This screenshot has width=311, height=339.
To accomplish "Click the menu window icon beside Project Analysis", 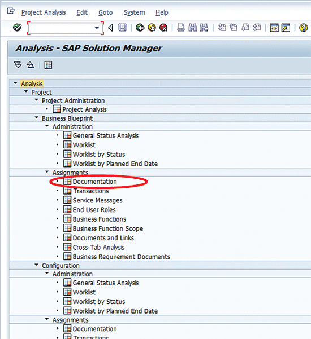I will (11, 11).
